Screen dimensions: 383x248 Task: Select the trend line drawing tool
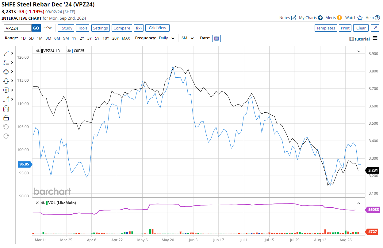pos(6,53)
